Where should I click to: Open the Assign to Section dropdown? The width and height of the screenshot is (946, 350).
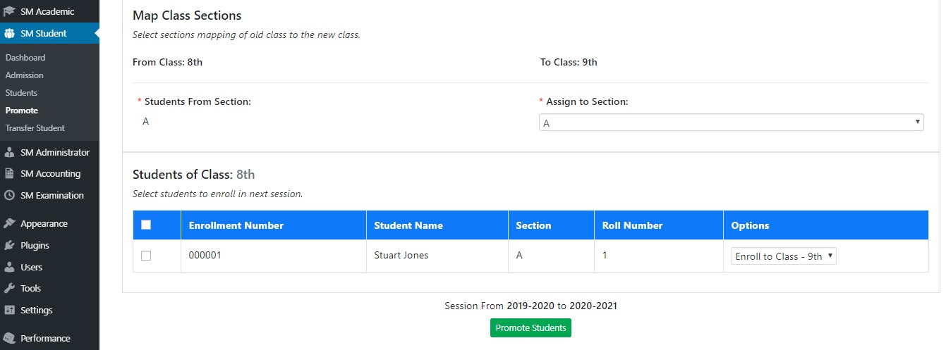point(731,123)
